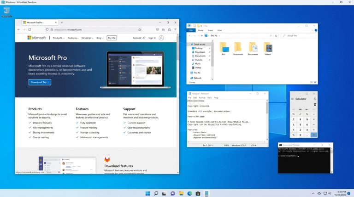Click the up arrow in File Explorer
This screenshot has width=354, height=197.
coord(201,36)
